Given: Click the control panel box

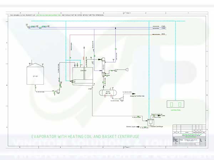Looking at the screenshot, I should click(175, 104).
